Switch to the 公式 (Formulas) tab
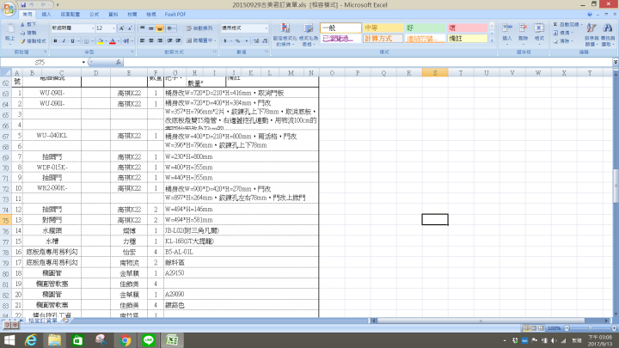This screenshot has height=348, width=619. [94, 15]
